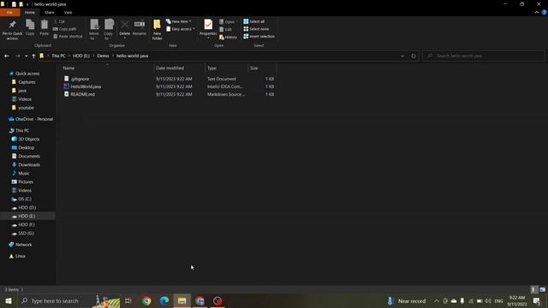The image size is (548, 308).
Task: Click Demo in address breadcrumb
Action: pyautogui.click(x=103, y=56)
